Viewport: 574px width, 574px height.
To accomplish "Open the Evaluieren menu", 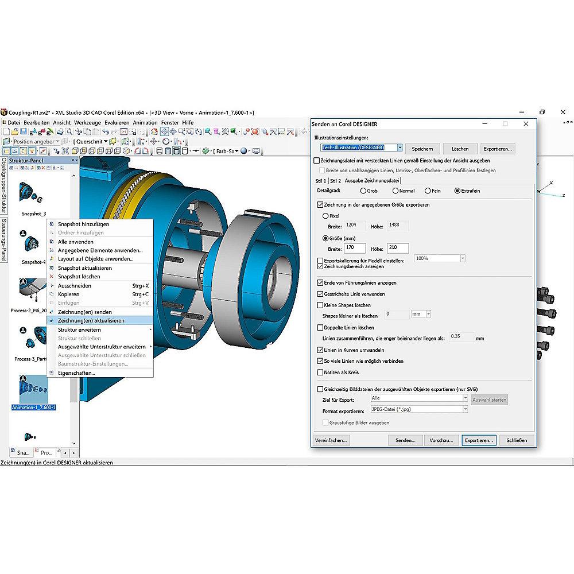I will 117,122.
